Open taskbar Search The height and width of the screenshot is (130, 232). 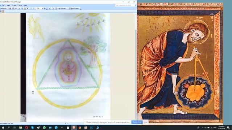9,127
